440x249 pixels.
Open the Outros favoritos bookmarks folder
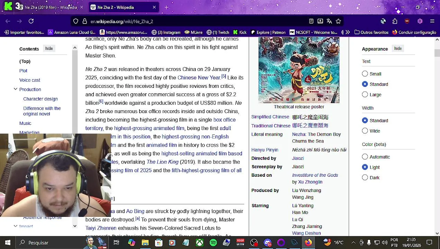pos(371,32)
